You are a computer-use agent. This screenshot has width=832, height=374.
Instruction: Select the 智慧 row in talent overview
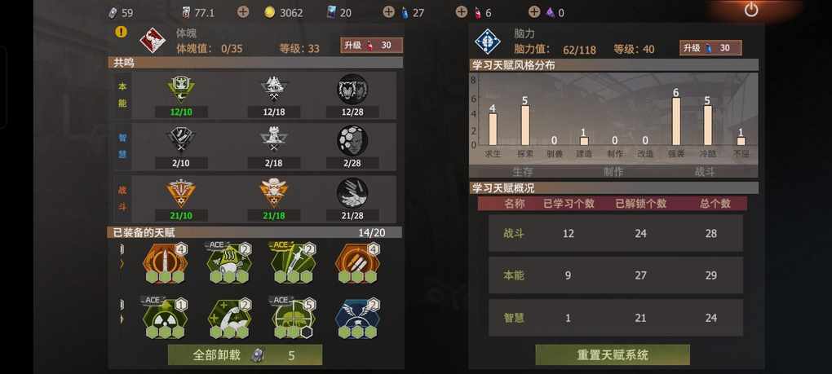[x=616, y=318]
